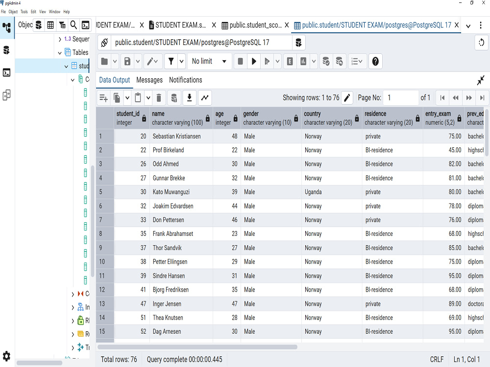The image size is (490, 367).
Task: Search objects with magnifier icon
Action: tap(73, 25)
